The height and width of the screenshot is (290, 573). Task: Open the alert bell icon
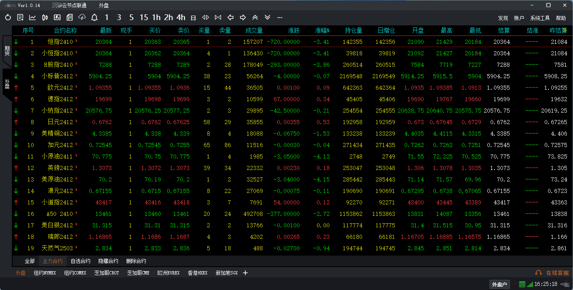(94, 18)
